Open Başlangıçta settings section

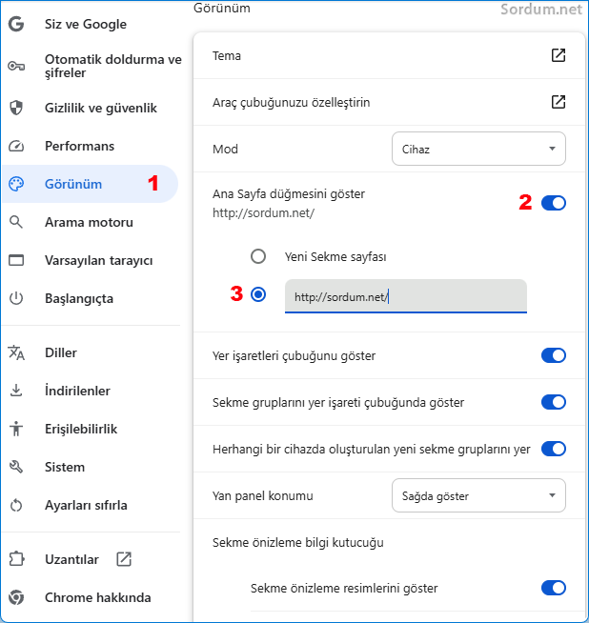[x=91, y=298]
